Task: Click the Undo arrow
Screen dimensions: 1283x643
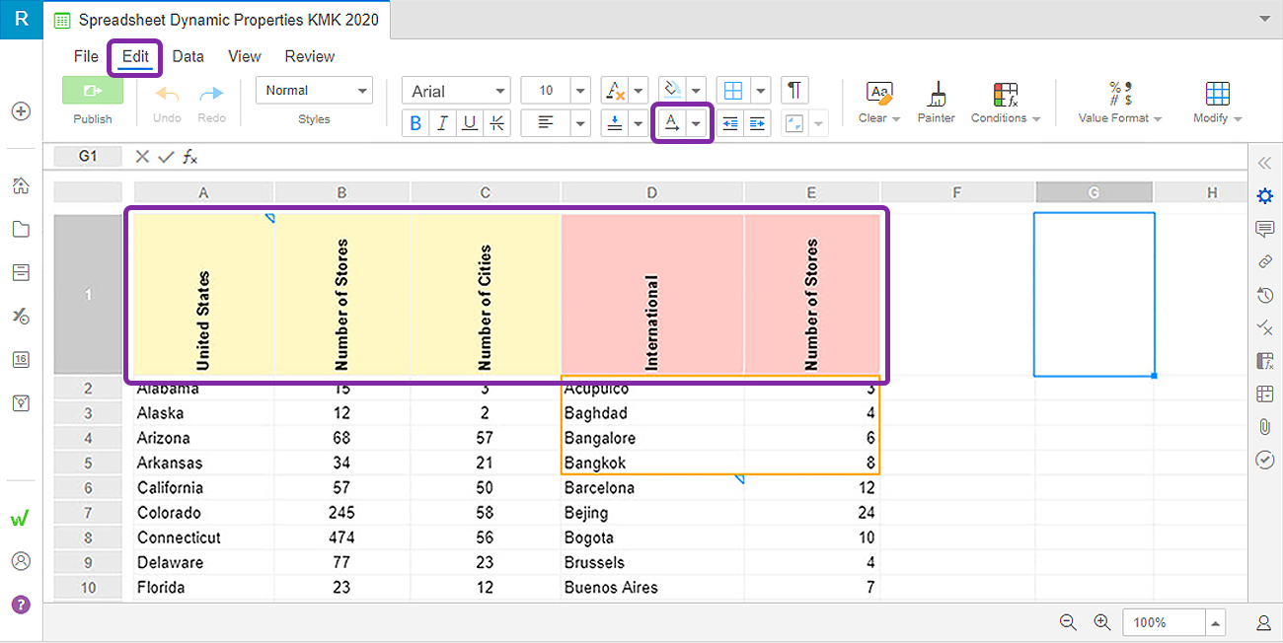Action: pyautogui.click(x=167, y=94)
